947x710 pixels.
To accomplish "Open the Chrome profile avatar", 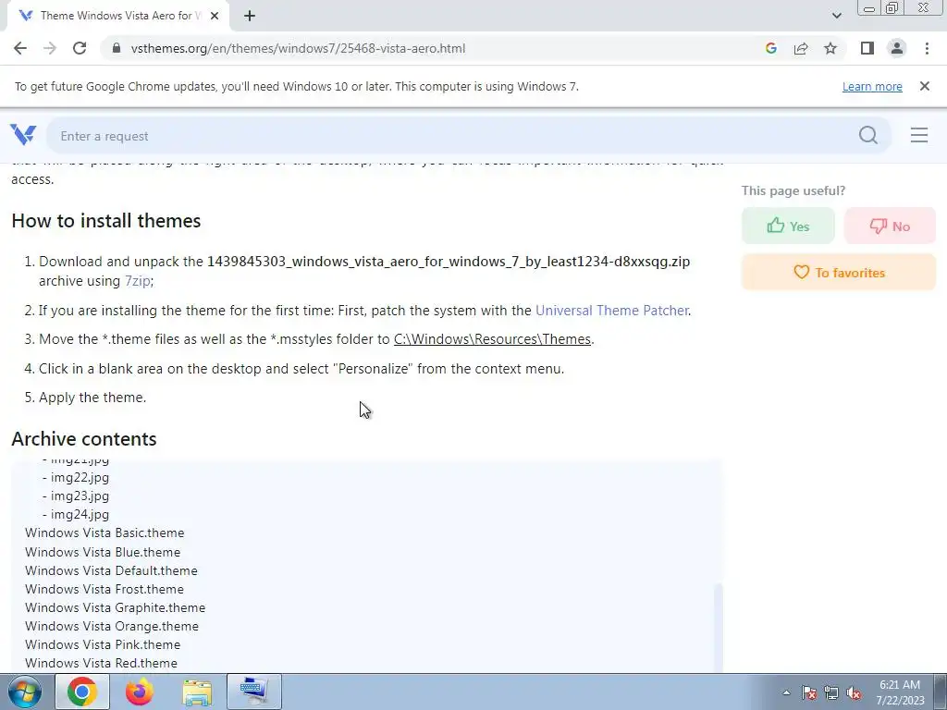I will [897, 48].
